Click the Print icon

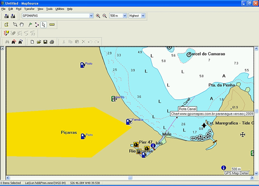tap(51, 42)
